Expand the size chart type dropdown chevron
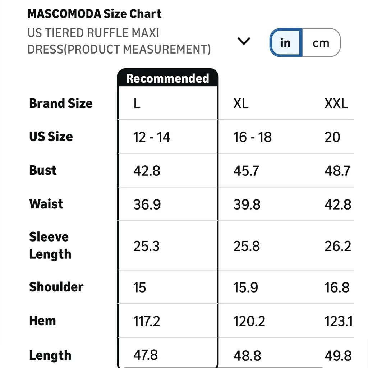Screen dimensions: 368x368 (x=244, y=41)
